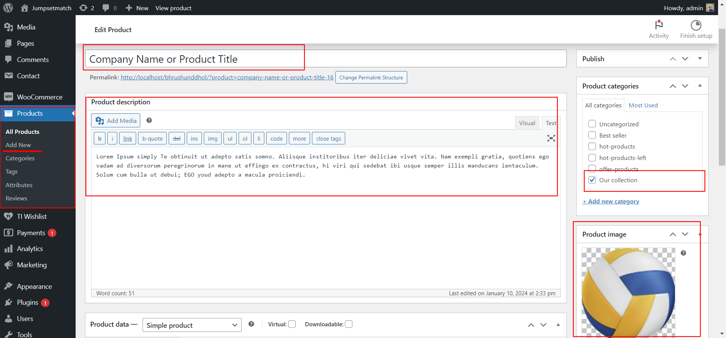Switch to the Visual editor tab
Image resolution: width=726 pixels, height=338 pixels.
point(527,123)
